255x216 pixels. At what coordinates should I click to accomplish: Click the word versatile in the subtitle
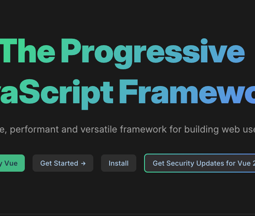click(x=99, y=129)
